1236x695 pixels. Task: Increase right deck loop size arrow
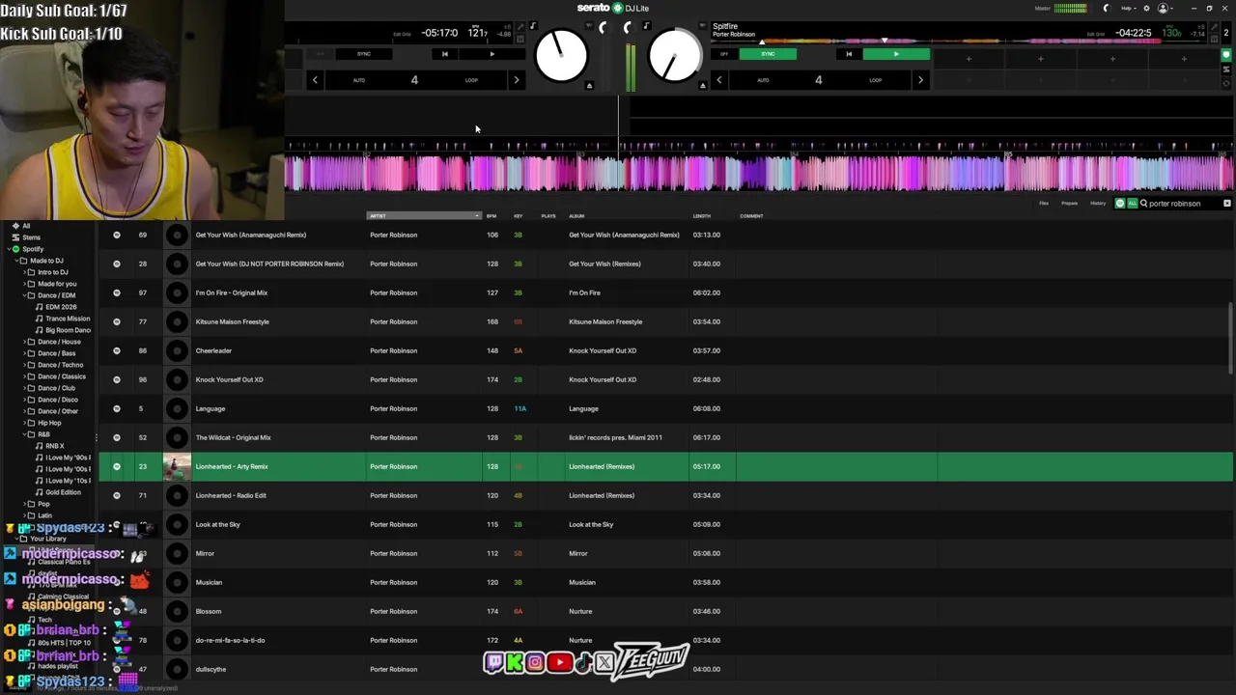[920, 80]
